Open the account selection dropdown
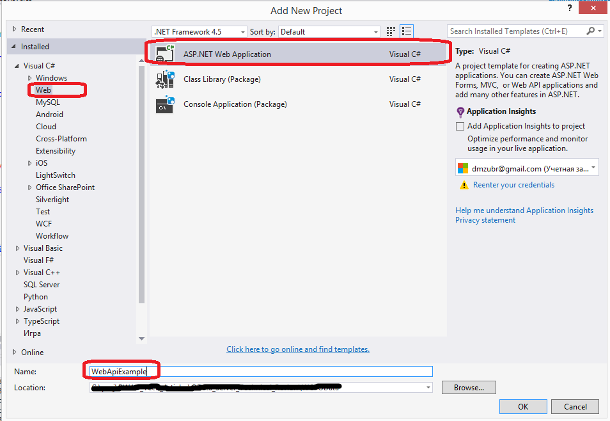 point(527,168)
